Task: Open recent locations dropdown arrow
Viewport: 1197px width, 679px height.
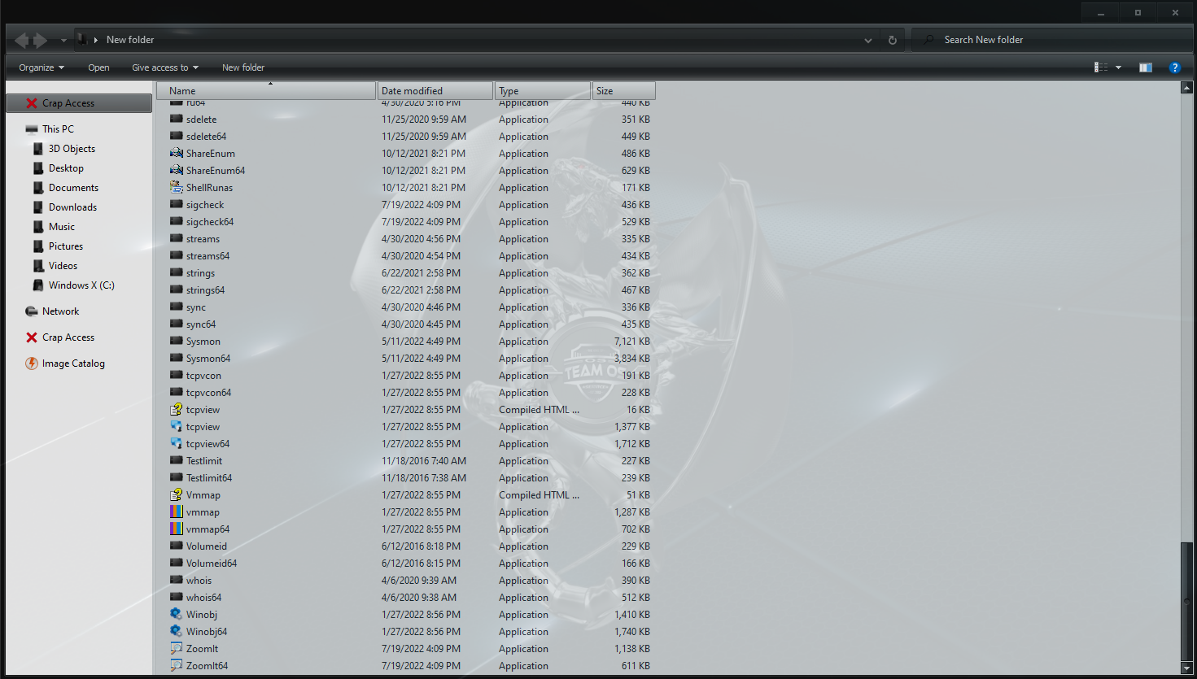Action: [x=63, y=40]
